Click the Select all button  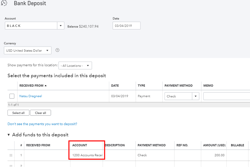tap(18, 113)
